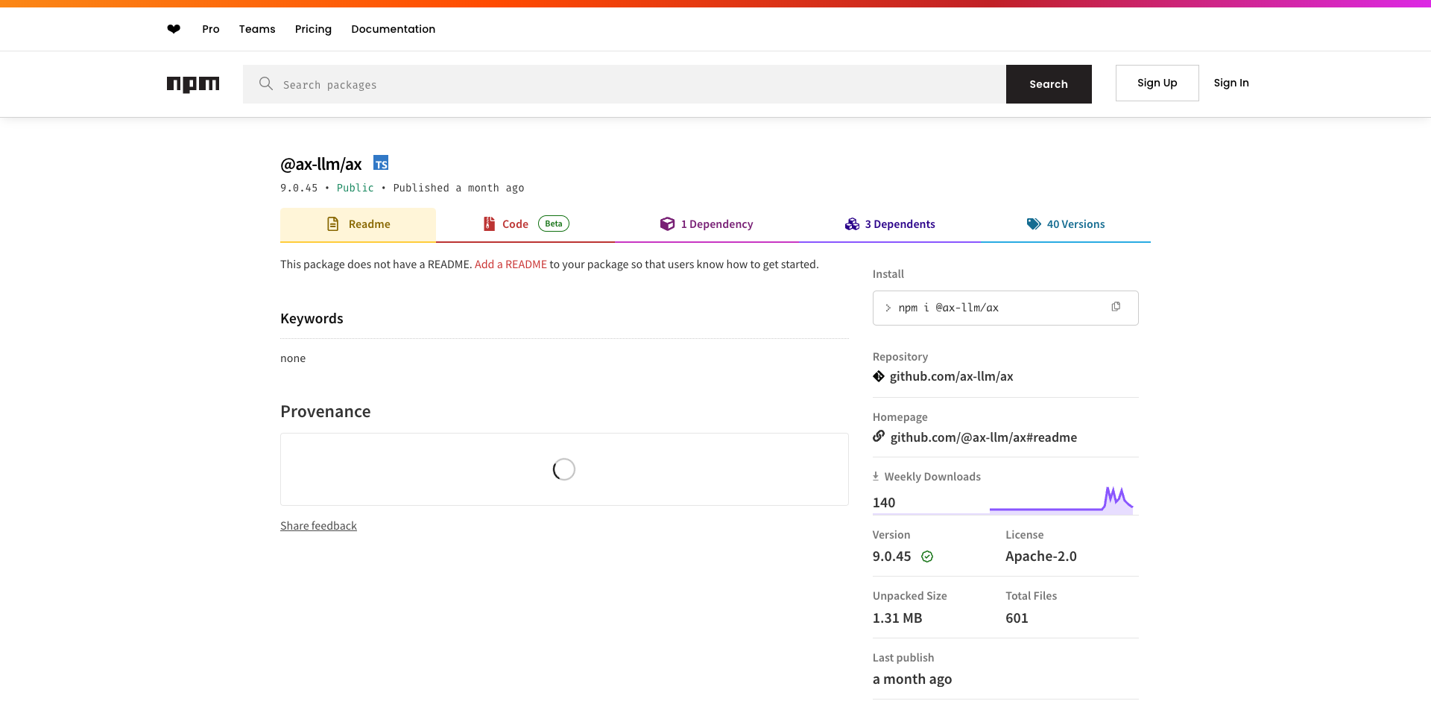Viewport: 1431px width, 701px height.
Task: Click the Sign Up button
Action: 1157,83
